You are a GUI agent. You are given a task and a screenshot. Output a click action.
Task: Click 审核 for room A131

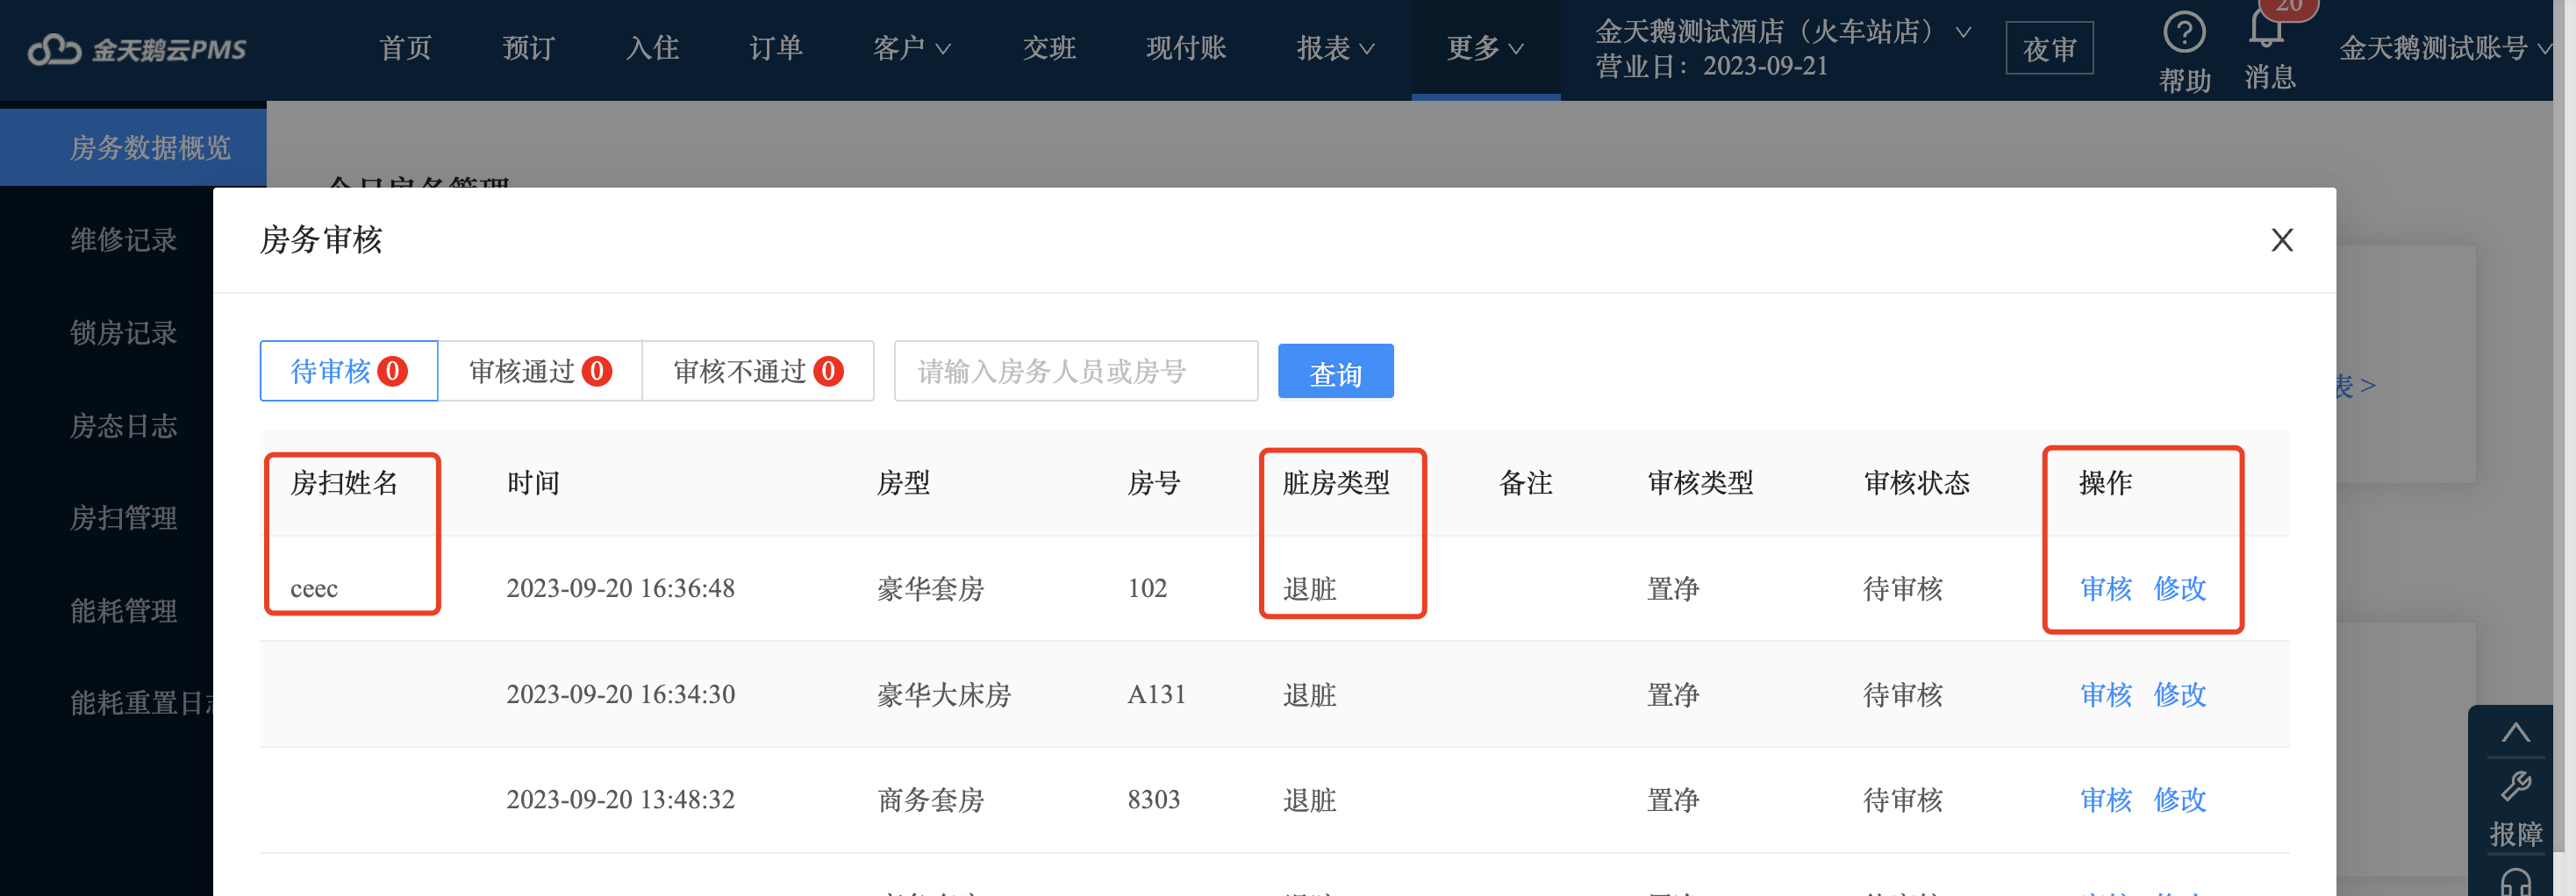(x=2106, y=694)
